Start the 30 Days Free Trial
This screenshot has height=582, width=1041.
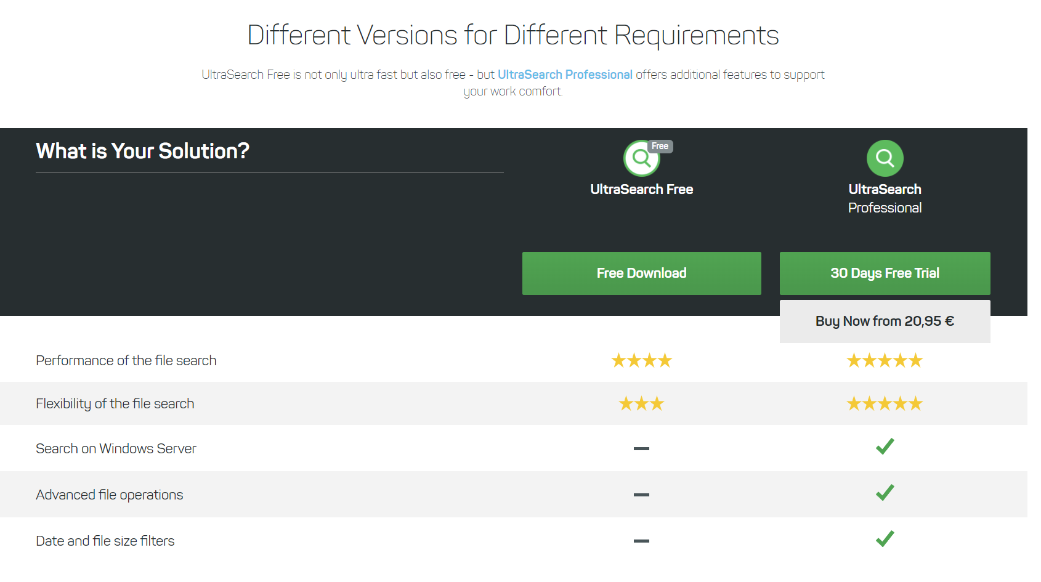point(885,273)
